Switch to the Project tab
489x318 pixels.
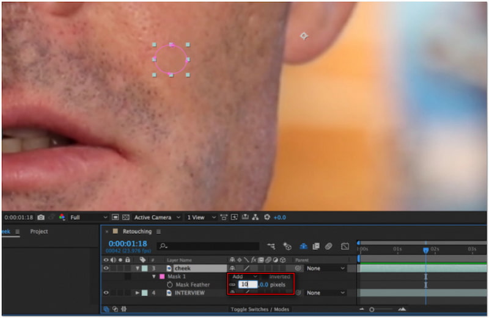click(x=39, y=232)
